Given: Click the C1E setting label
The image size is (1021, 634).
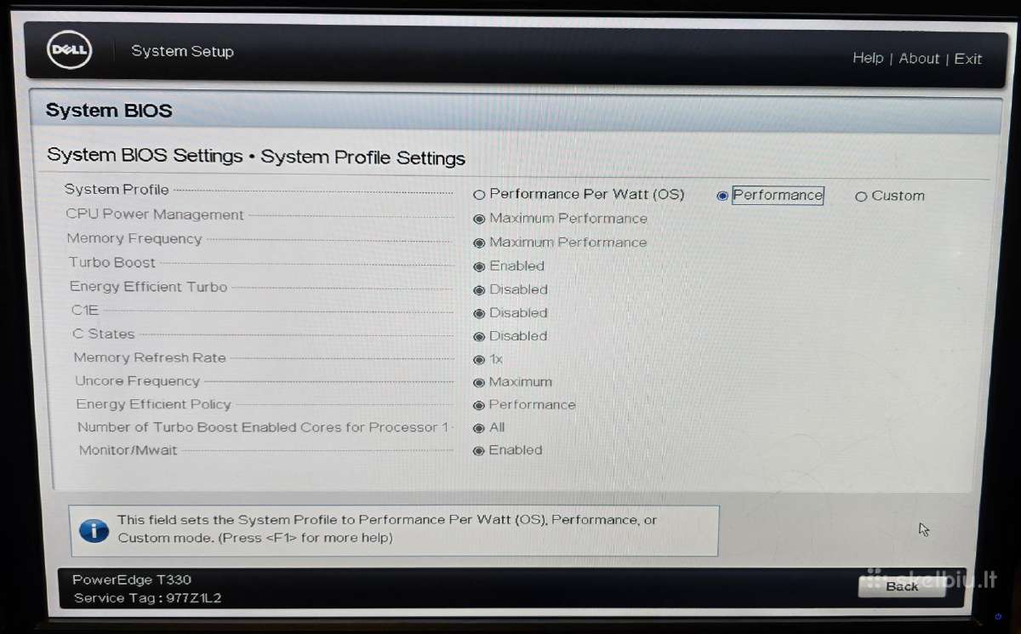Looking at the screenshot, I should tap(85, 311).
